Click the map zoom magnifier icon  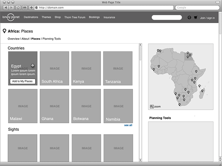[x=152, y=107]
